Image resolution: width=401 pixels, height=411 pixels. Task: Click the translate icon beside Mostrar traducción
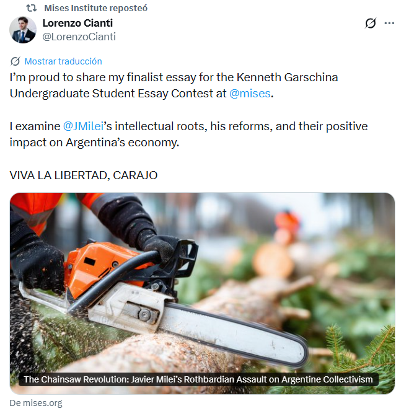coord(15,61)
